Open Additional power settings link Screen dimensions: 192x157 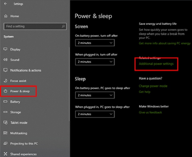tap(156, 64)
